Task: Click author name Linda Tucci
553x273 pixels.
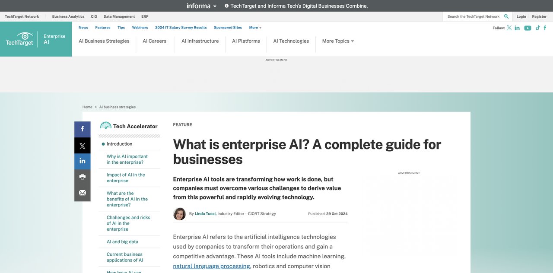Action: click(x=205, y=214)
